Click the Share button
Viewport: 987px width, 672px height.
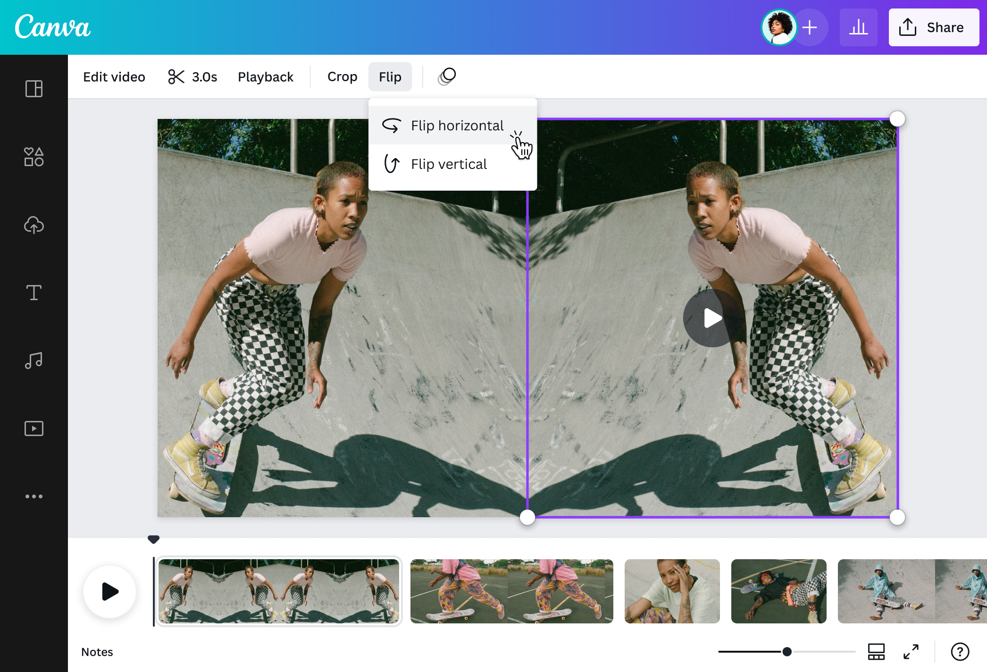tap(933, 27)
